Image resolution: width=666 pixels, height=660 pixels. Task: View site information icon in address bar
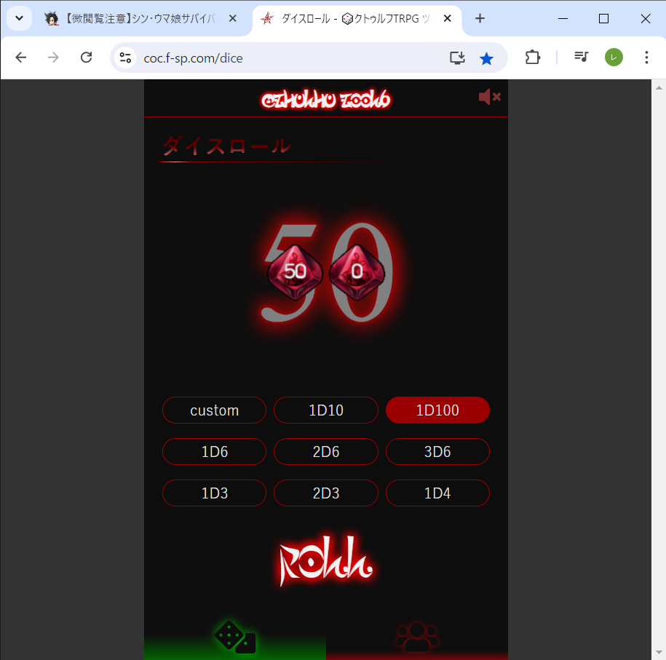pyautogui.click(x=125, y=57)
